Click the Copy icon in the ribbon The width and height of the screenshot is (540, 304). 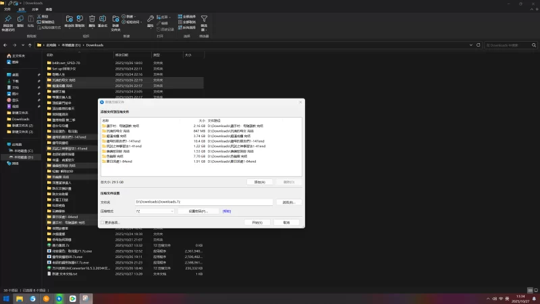(x=20, y=20)
